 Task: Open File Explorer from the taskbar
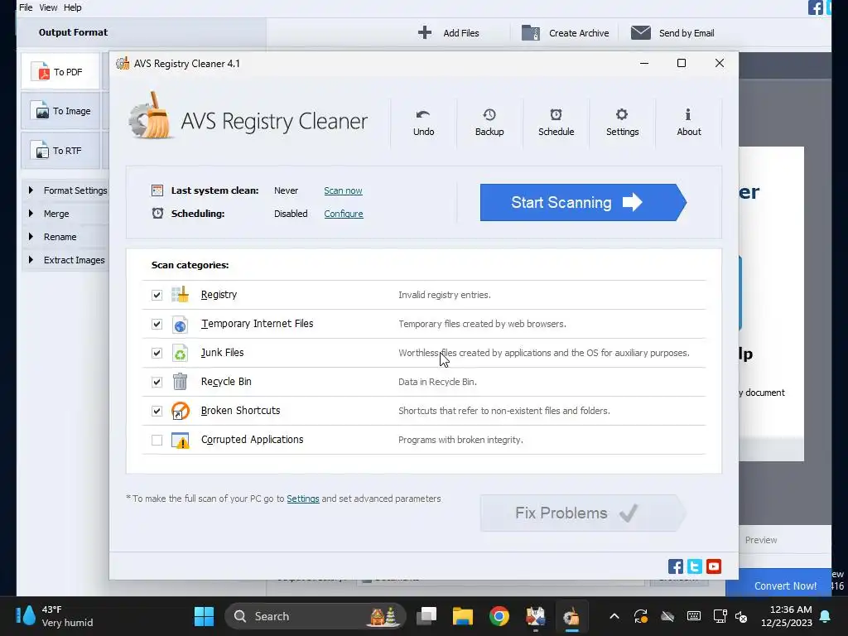(x=462, y=616)
